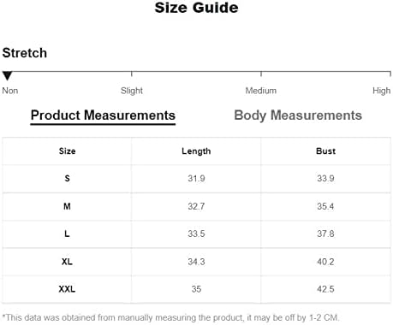Click the Non stretch label
This screenshot has width=393, height=325.
point(10,91)
